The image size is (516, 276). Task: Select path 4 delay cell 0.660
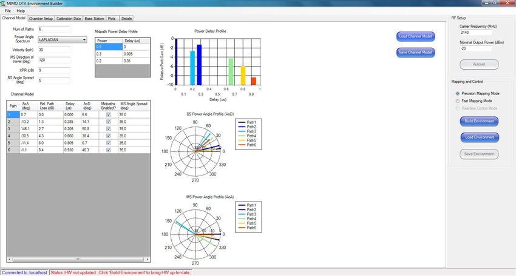coord(72,136)
